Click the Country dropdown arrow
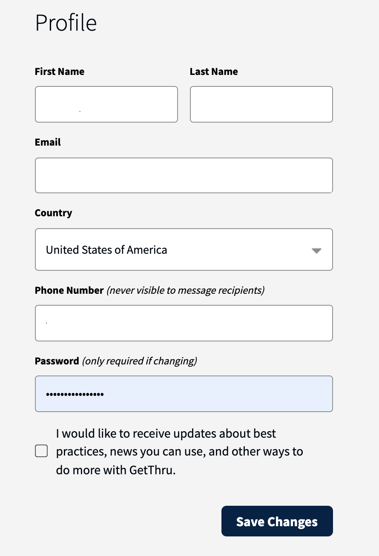This screenshot has height=556, width=379. pos(316,251)
